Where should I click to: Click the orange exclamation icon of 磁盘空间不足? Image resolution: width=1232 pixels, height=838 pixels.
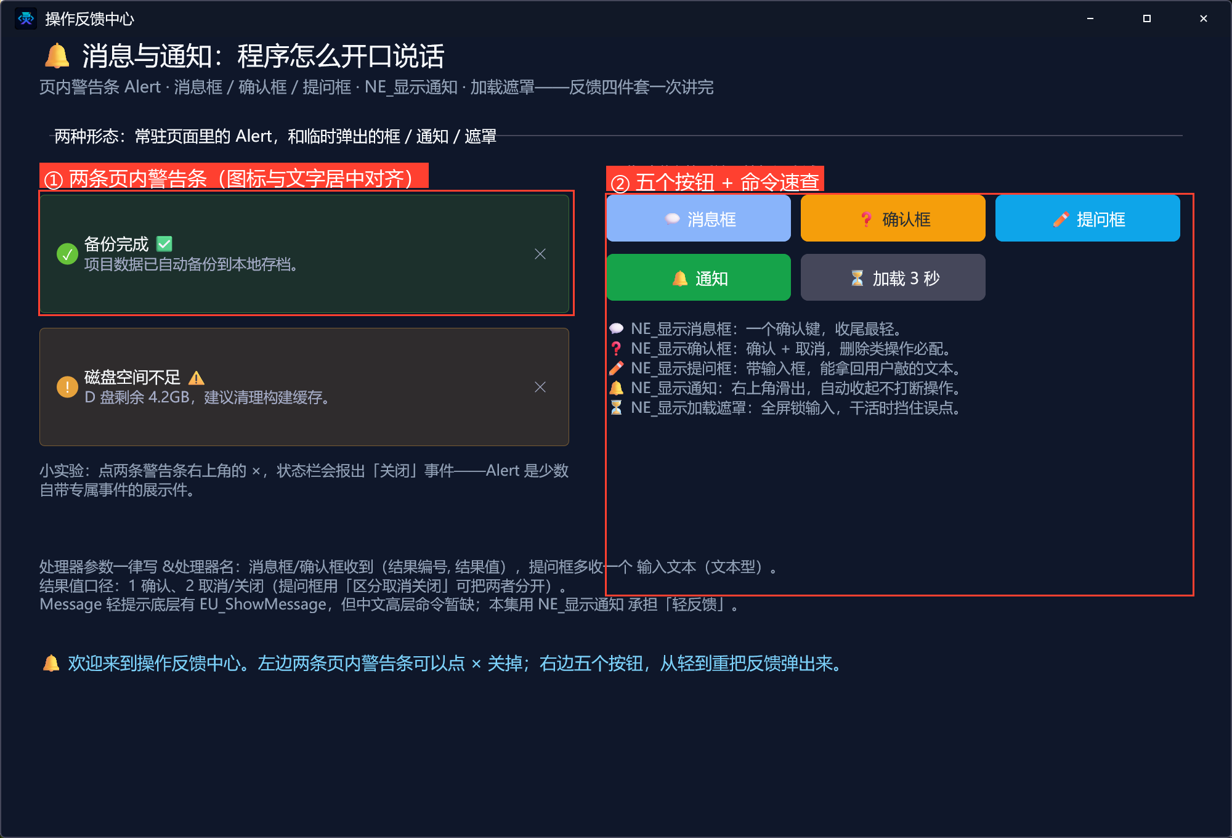coord(67,387)
